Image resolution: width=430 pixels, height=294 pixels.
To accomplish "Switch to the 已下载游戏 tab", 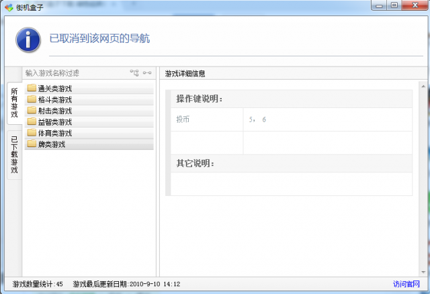I will pos(14,155).
